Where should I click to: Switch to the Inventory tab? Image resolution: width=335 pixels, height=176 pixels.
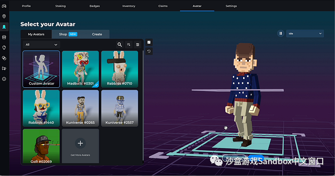click(x=129, y=6)
